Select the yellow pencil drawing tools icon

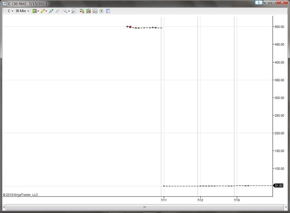click(x=43, y=11)
